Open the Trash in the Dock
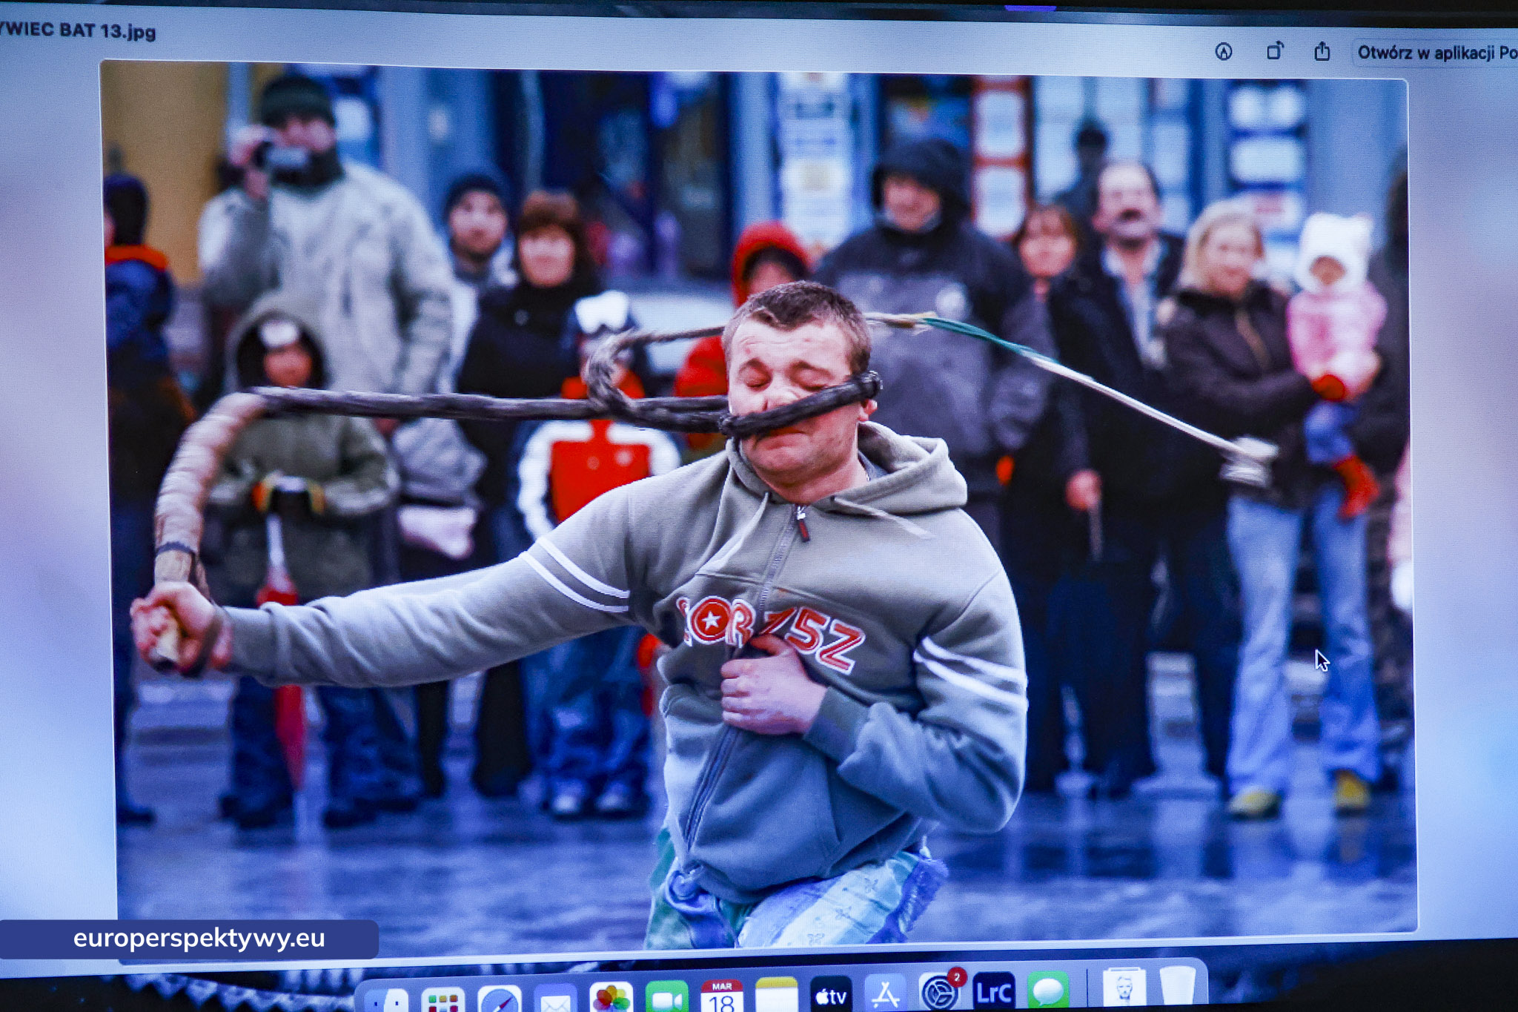The image size is (1518, 1012). point(1177,987)
